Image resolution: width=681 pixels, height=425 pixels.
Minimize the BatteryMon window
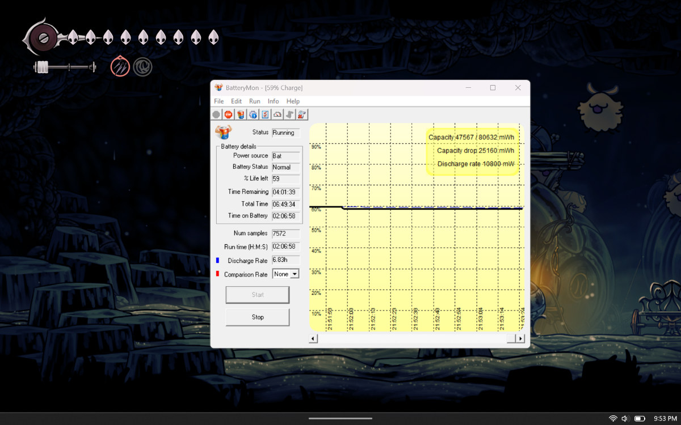(468, 88)
